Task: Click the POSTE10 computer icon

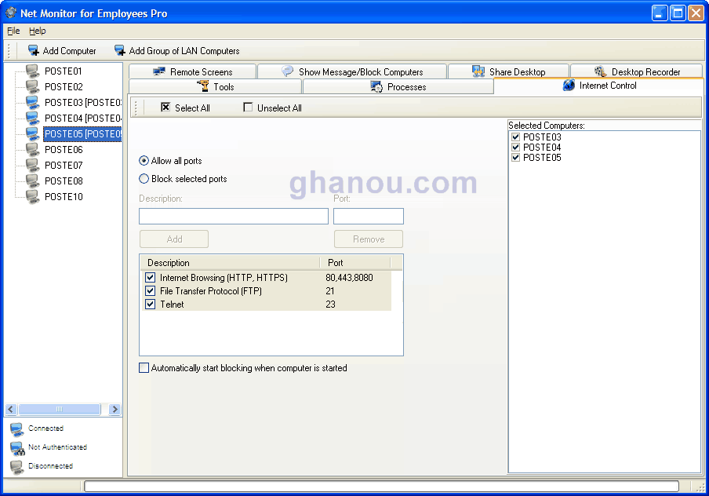Action: point(32,197)
